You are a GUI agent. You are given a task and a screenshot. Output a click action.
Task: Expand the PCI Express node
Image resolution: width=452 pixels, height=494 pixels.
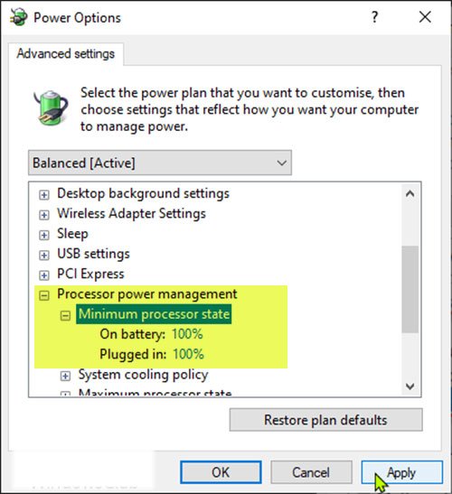coord(44,275)
